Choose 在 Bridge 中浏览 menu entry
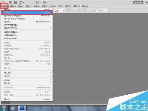The image size is (148, 111). pyautogui.click(x=27, y=16)
